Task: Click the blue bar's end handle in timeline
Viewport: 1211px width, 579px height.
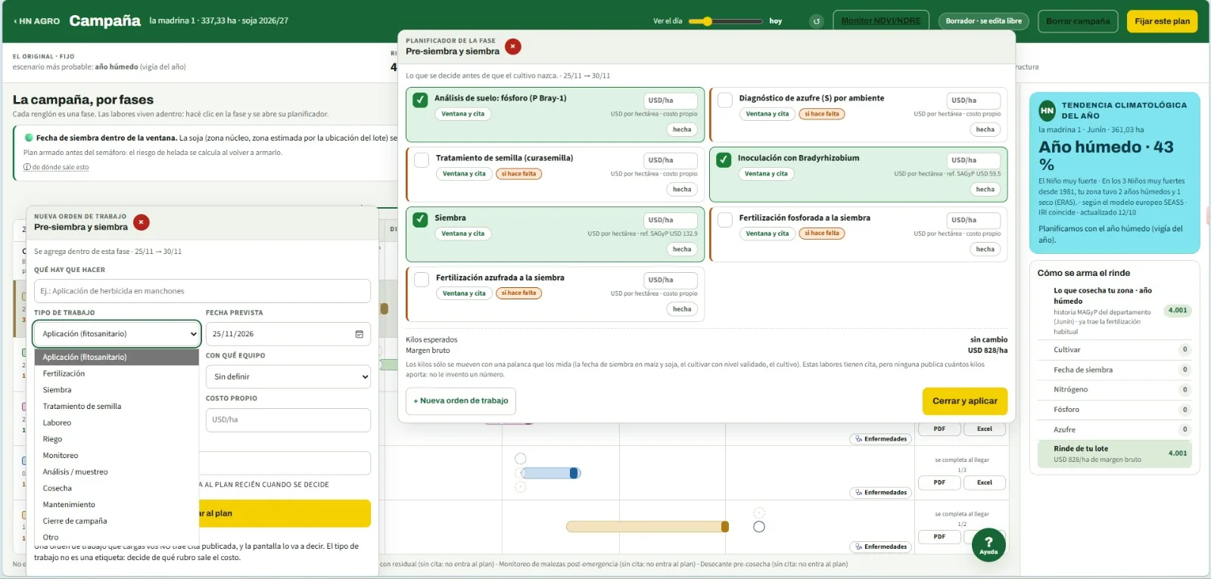Action: click(574, 473)
